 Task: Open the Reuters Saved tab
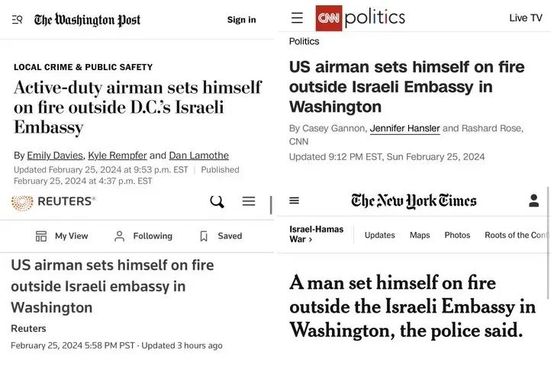(221, 236)
